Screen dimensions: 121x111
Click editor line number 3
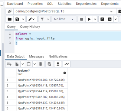pyautogui.click(x=10, y=43)
